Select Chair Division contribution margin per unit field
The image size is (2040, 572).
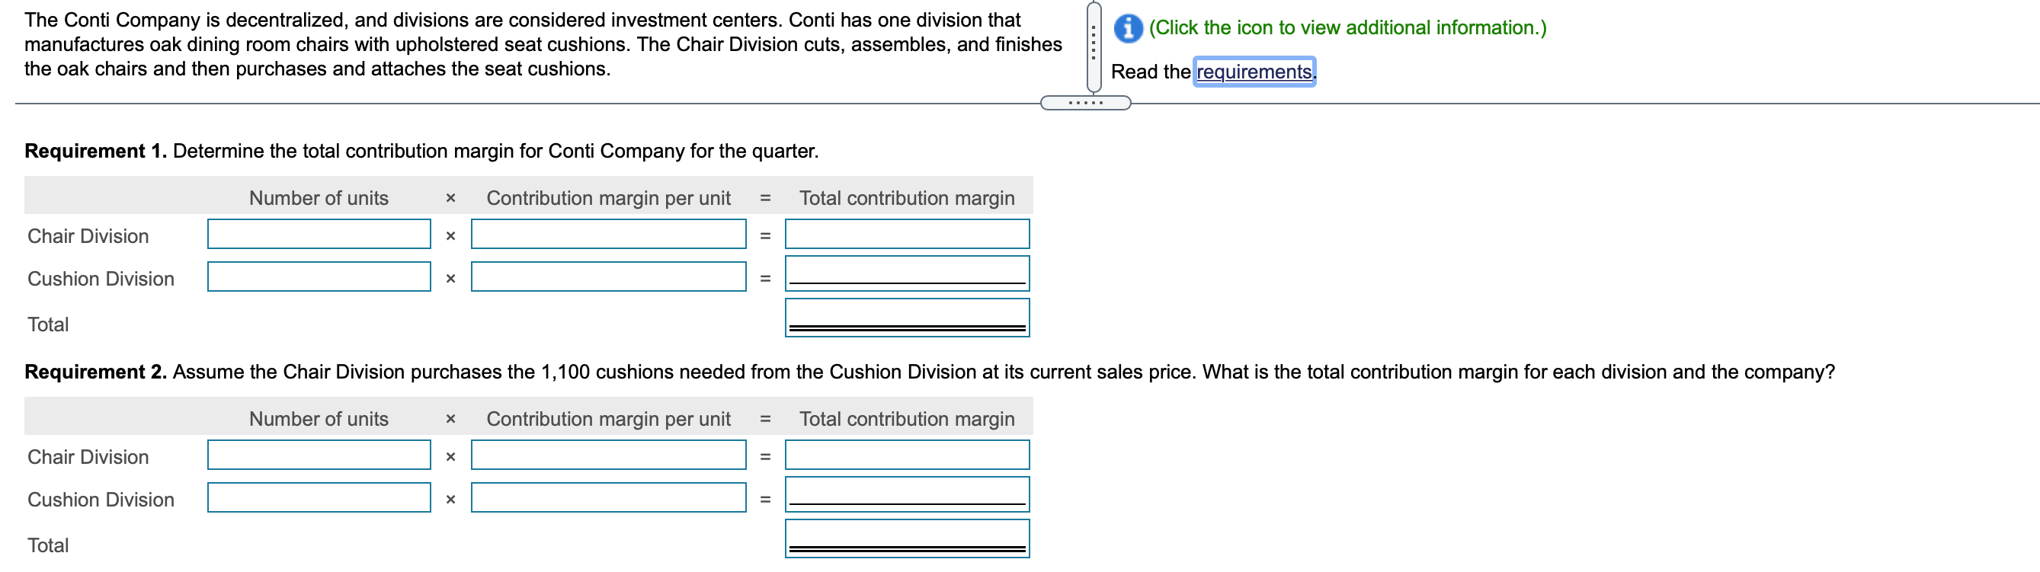(608, 234)
